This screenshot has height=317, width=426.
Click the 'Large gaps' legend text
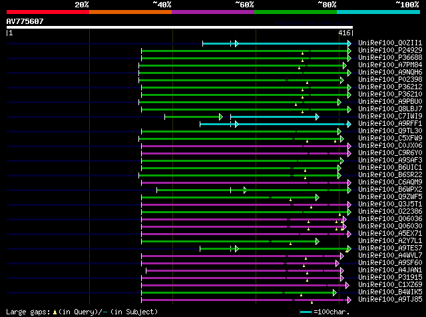click(28, 312)
